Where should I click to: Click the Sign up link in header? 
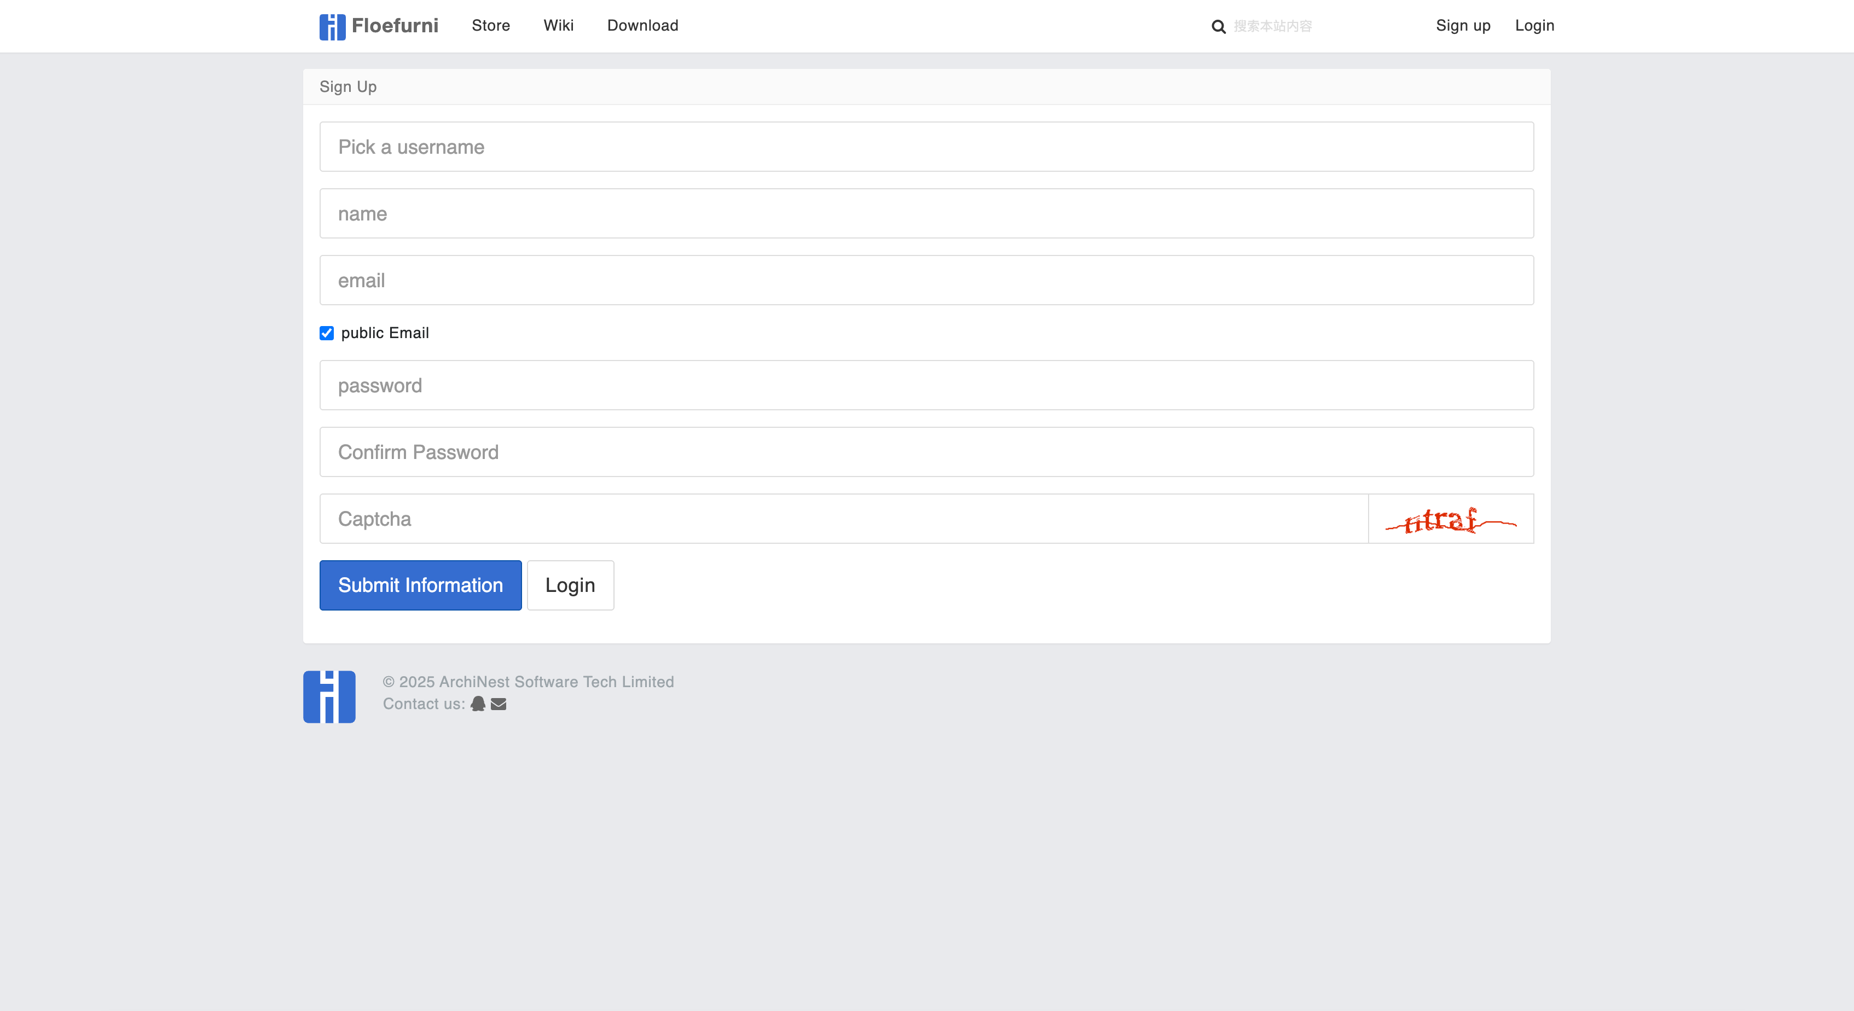click(1463, 26)
